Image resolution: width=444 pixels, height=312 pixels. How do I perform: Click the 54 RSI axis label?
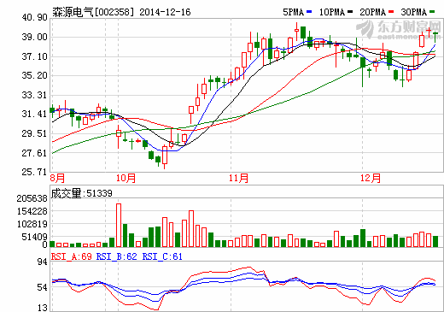tap(43, 287)
